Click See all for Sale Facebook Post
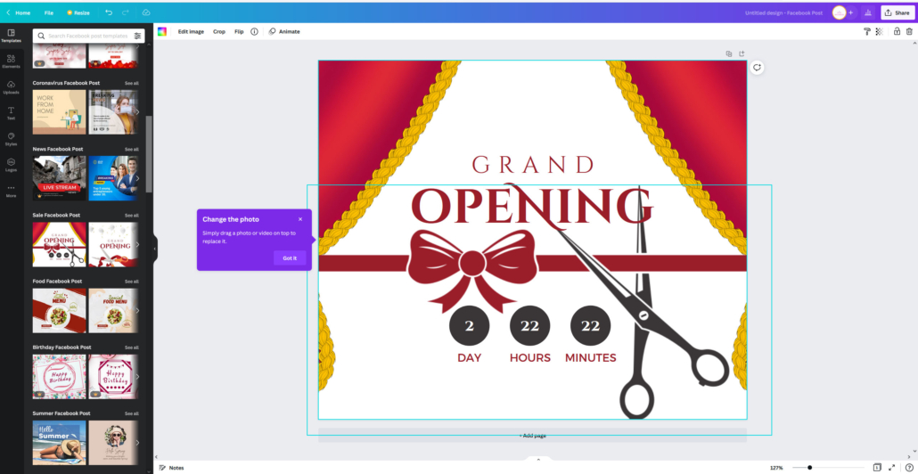Viewport: 918px width, 474px height. (131, 215)
